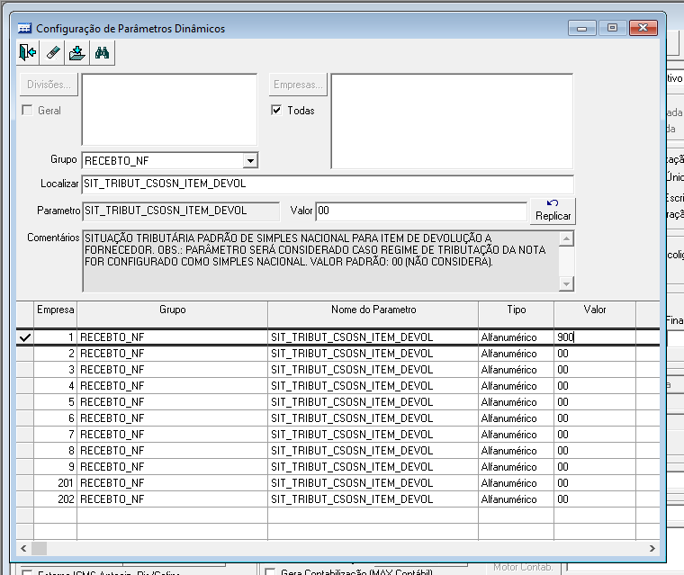
Task: Click the Comentários scroll down arrow
Action: click(x=566, y=284)
